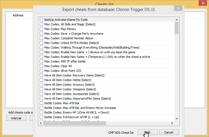Click the scroll up arrow of cheat list
The height and width of the screenshot is (137, 209).
coord(176,20)
